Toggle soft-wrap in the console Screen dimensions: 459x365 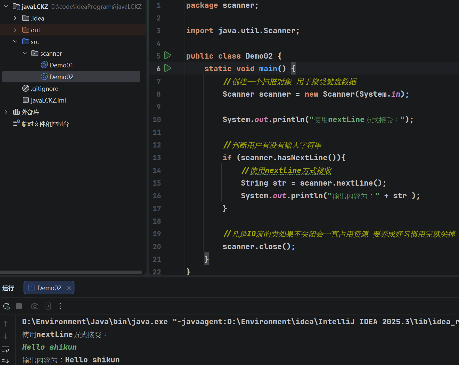click(6, 349)
